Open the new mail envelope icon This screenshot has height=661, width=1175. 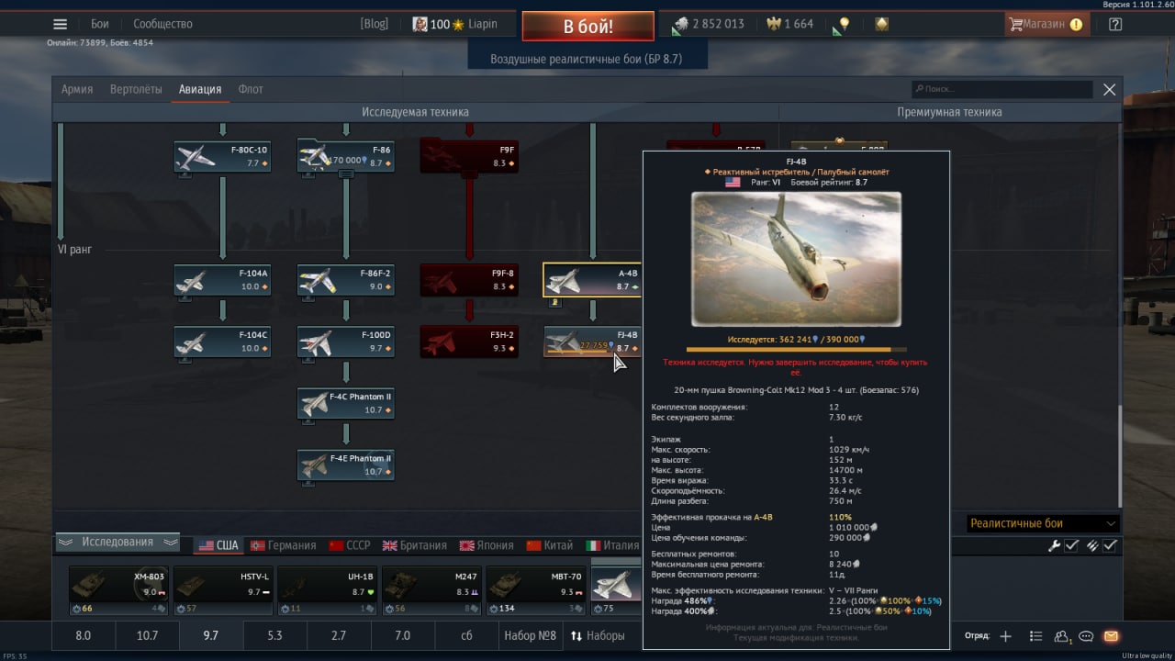tap(1111, 636)
